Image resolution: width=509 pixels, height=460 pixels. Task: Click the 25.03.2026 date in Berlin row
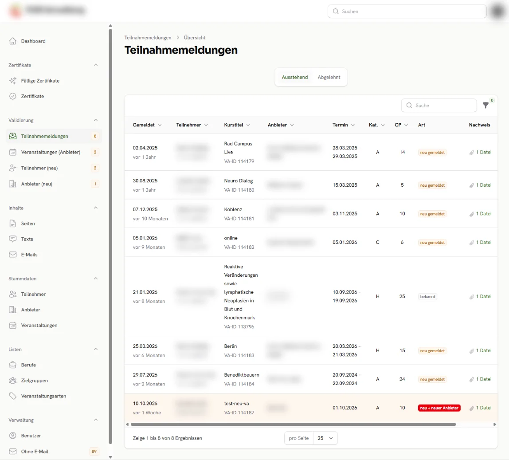[145, 346]
